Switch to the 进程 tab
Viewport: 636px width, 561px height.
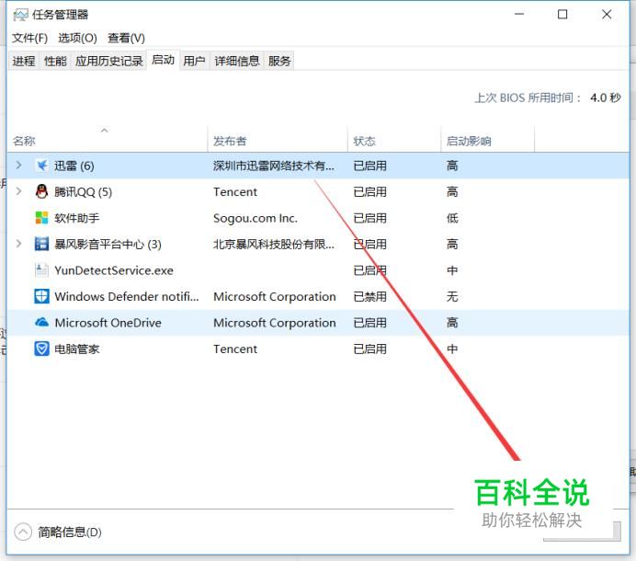[24, 61]
